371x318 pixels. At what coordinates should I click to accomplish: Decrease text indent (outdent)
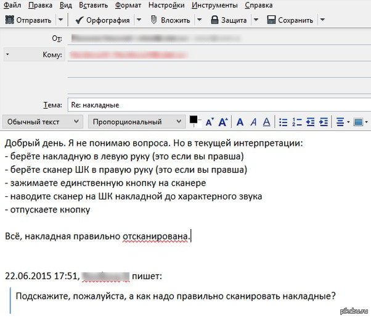pos(310,122)
